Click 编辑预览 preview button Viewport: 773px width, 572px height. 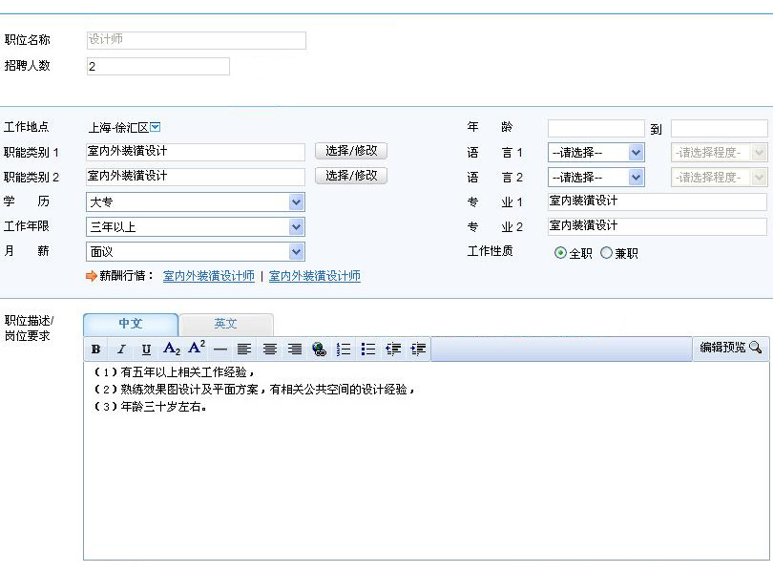pyautogui.click(x=731, y=348)
